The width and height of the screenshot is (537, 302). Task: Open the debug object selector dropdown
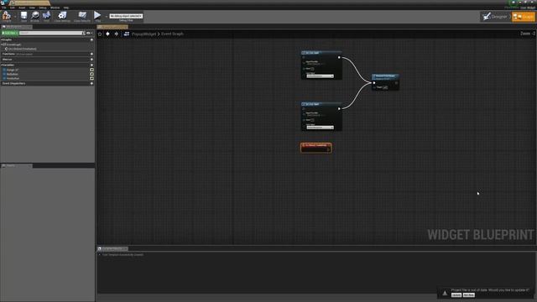(x=126, y=16)
